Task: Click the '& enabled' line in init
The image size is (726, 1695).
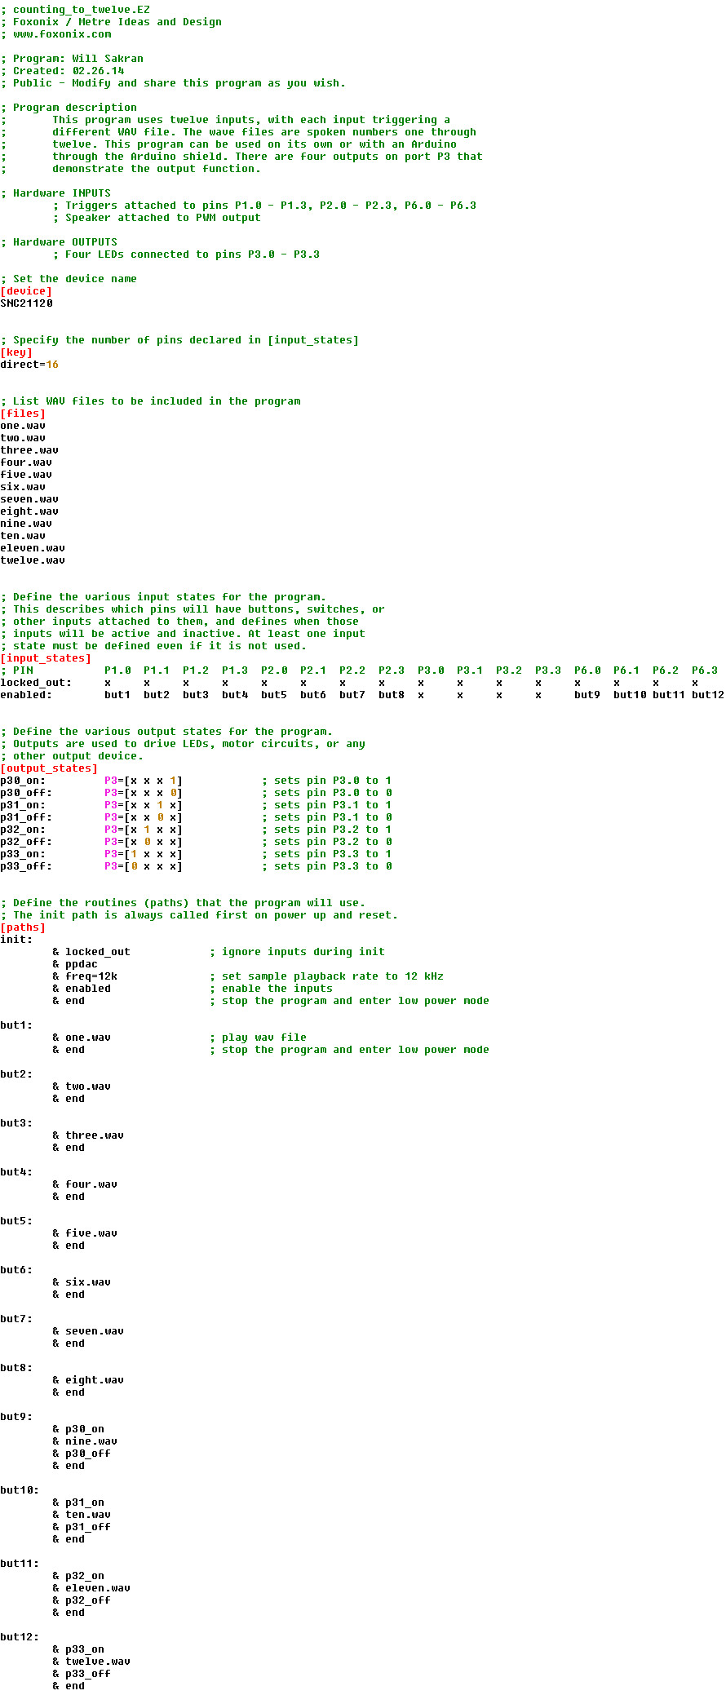Action: pos(82,989)
